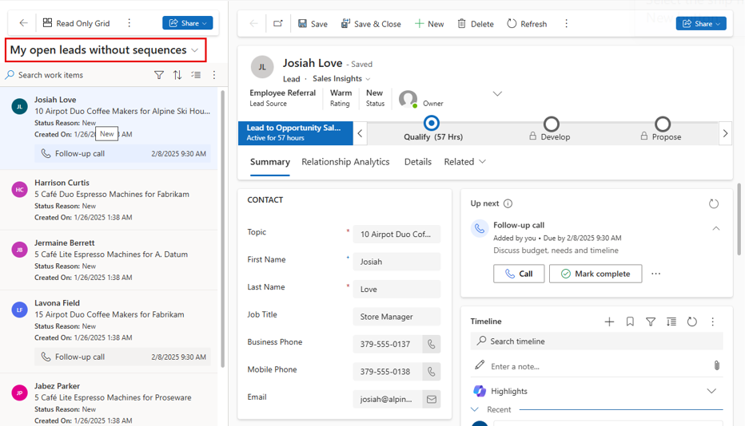Image resolution: width=745 pixels, height=426 pixels.
Task: Open Follow-up call under Josiah Love card
Action: click(x=122, y=154)
